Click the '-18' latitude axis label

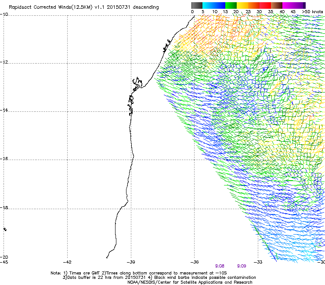pyautogui.click(x=4, y=207)
